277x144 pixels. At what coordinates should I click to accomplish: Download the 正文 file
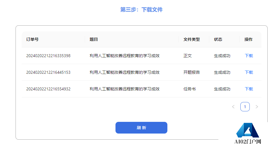click(x=249, y=56)
